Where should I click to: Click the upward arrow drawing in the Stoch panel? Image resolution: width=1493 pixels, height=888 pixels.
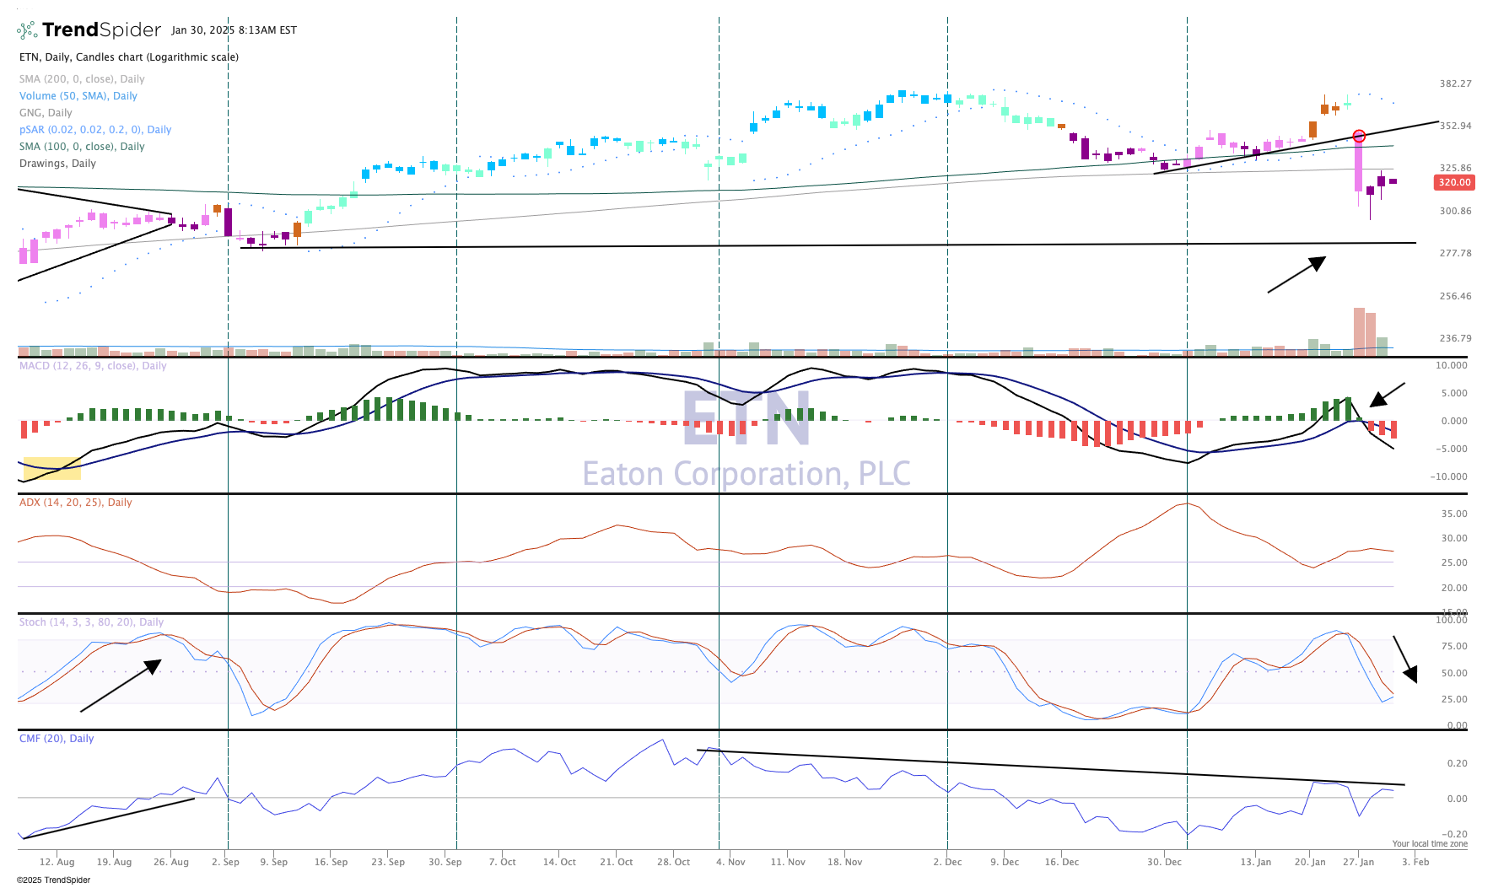tap(121, 686)
